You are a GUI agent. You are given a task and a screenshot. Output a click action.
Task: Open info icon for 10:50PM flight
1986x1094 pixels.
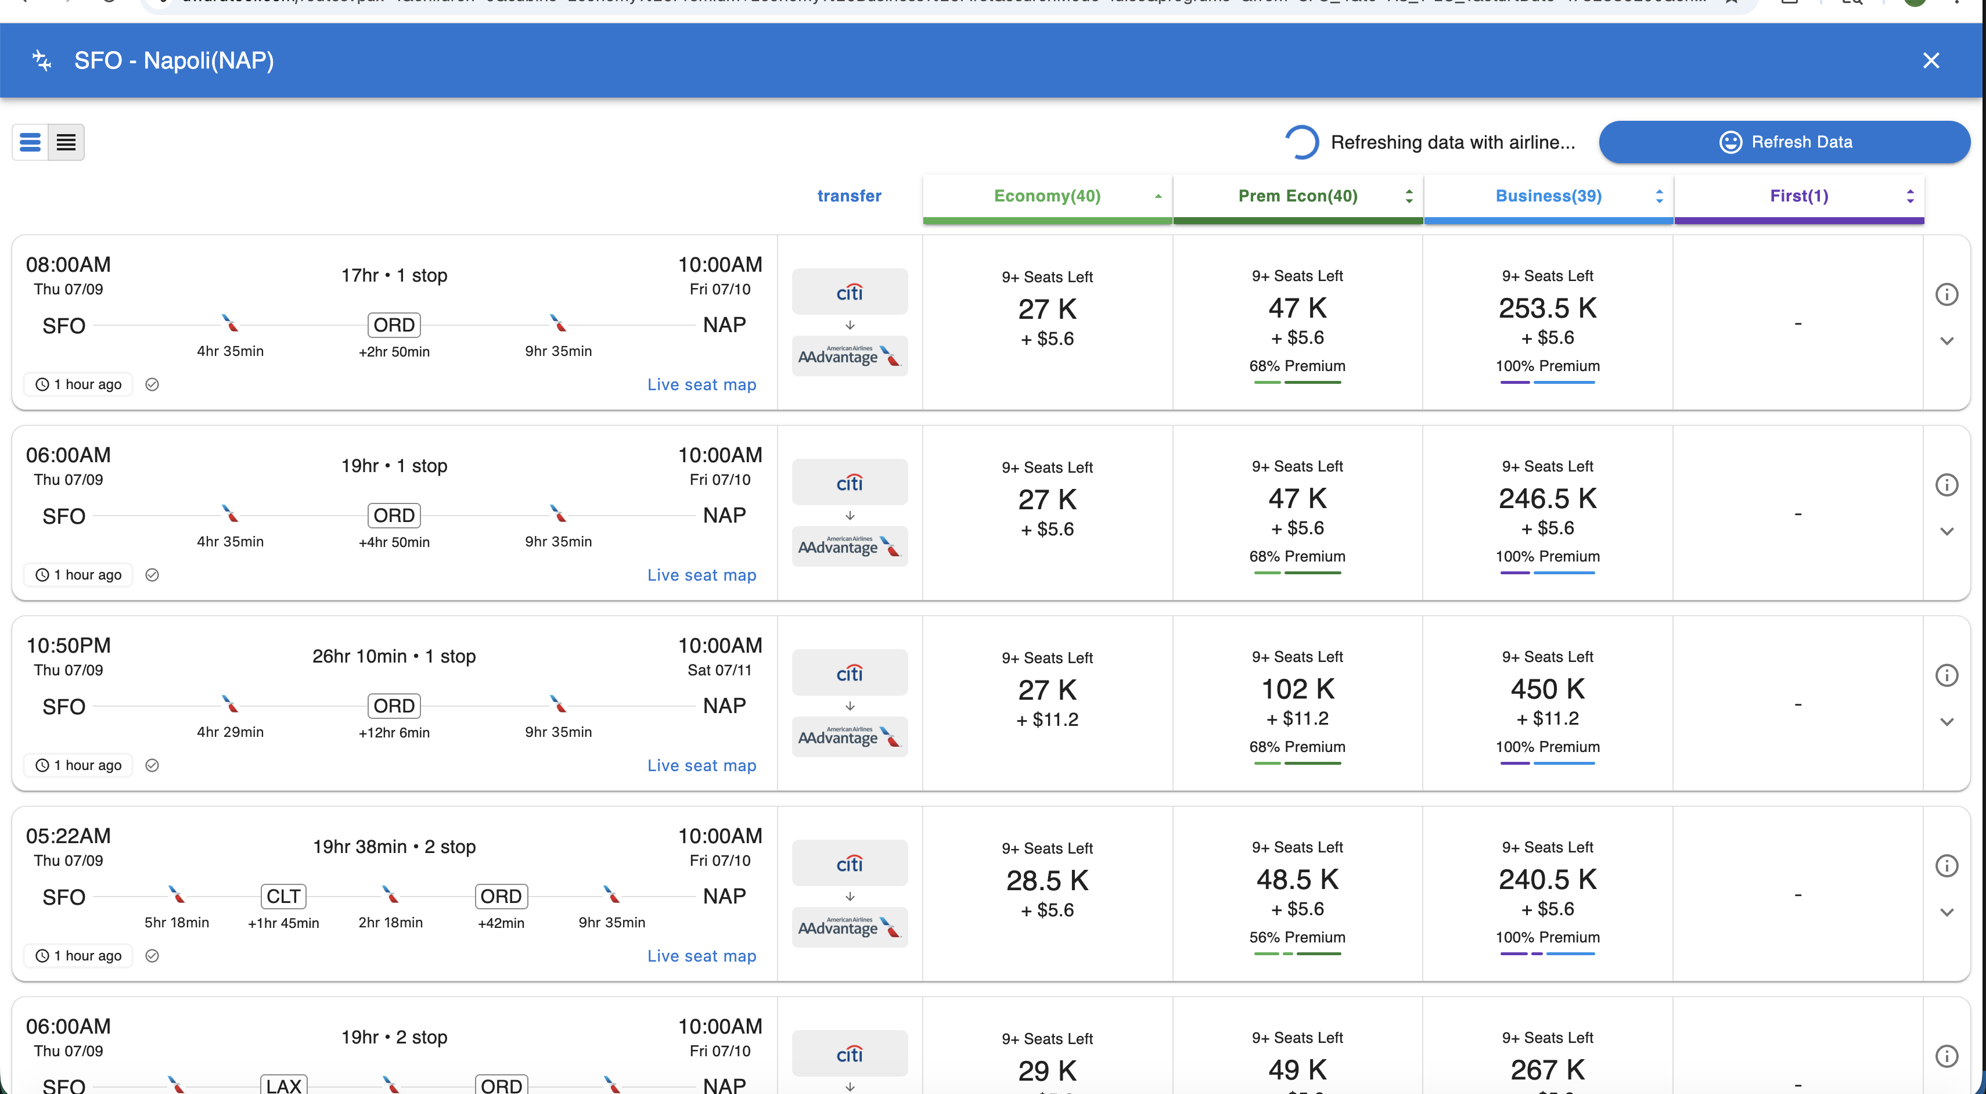point(1947,675)
